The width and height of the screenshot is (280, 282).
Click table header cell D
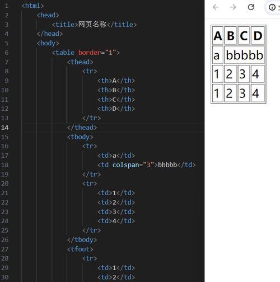tap(258, 35)
